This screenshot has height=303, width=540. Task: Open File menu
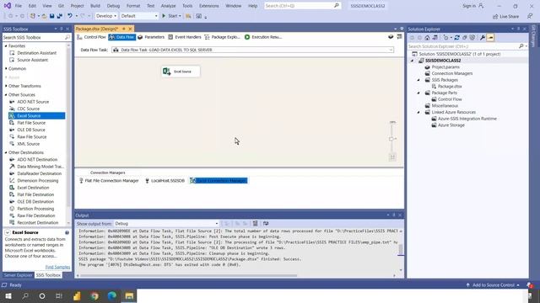point(19,6)
